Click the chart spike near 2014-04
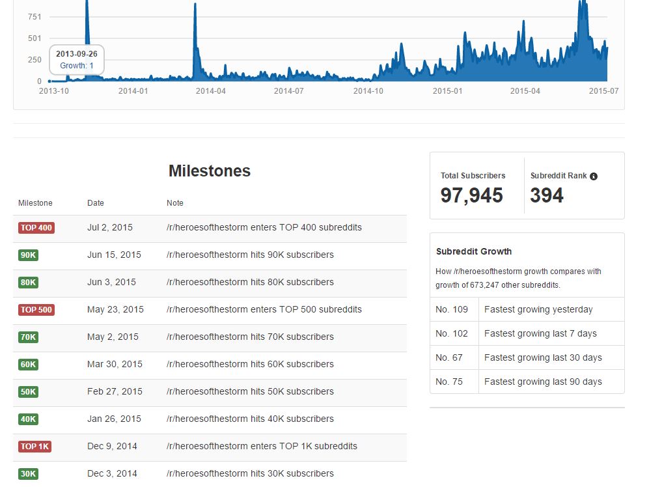This screenshot has width=649, height=487. tap(195, 39)
